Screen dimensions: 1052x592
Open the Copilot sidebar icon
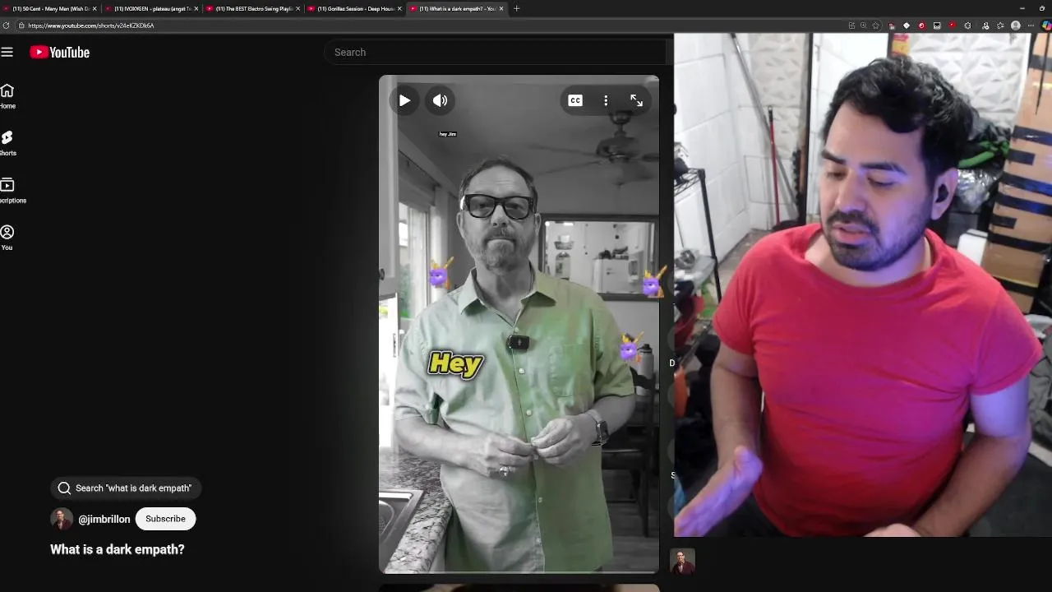[1045, 25]
